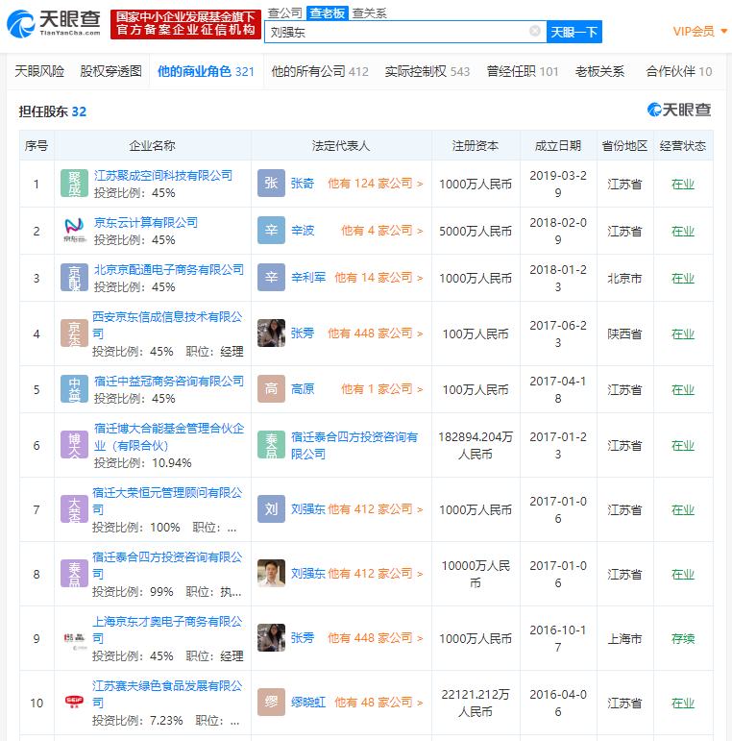Click the 天眼一下 search button
The height and width of the screenshot is (741, 732).
click(573, 32)
